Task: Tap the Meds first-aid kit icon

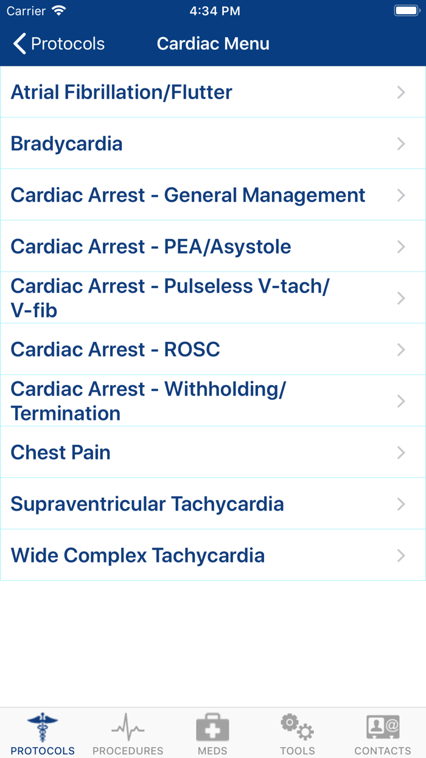Action: [212, 728]
